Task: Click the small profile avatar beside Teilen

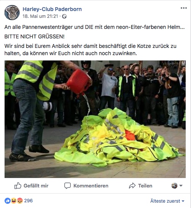Action: tap(174, 186)
